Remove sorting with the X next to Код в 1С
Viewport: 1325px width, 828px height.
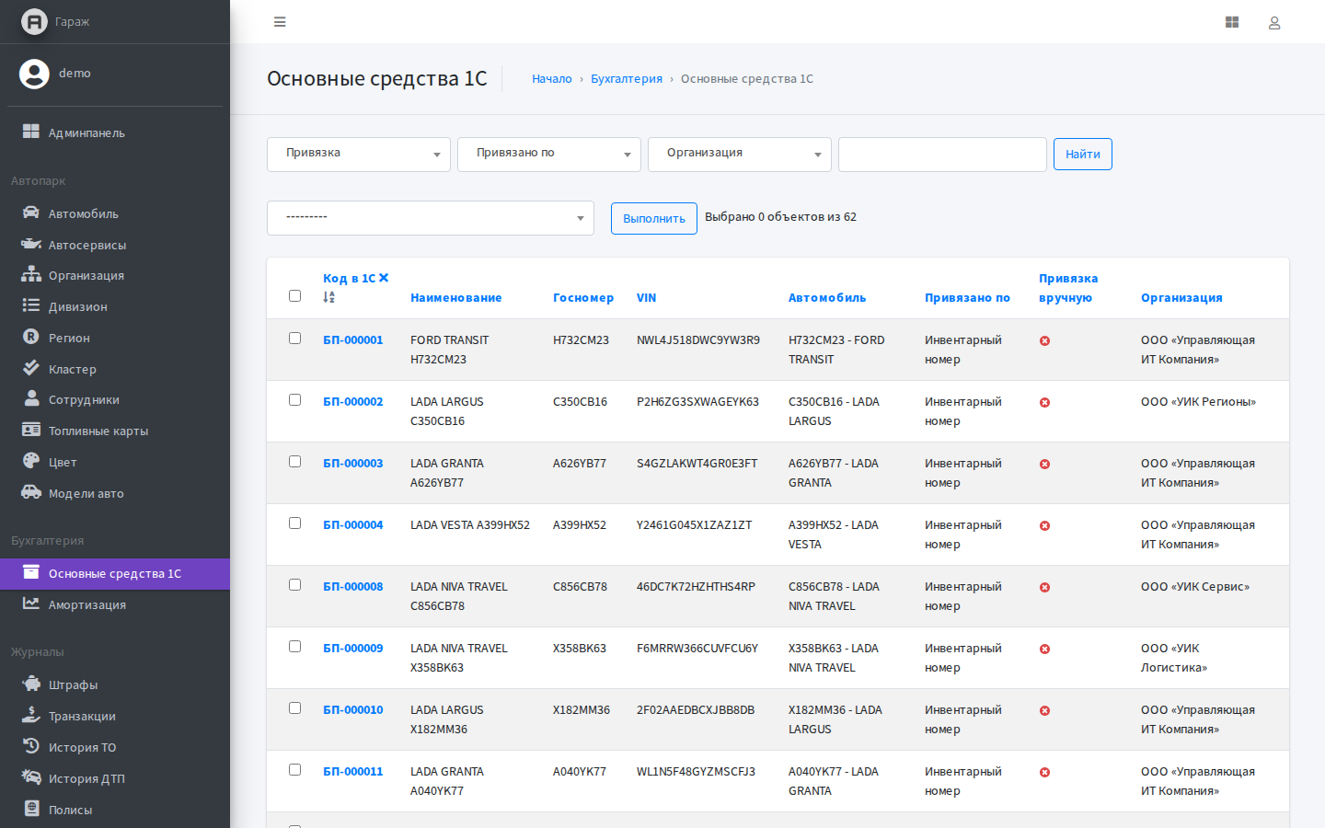pos(384,278)
